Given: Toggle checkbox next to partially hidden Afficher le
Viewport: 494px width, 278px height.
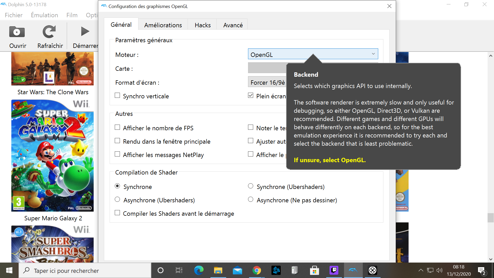Looking at the screenshot, I should point(251,154).
